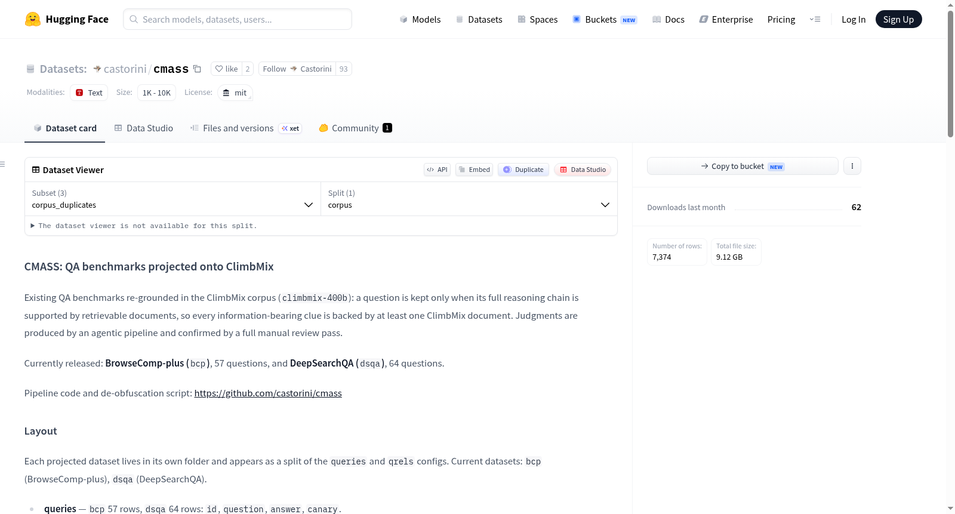
Task: Open the three-dot options menu beside Copy to bucket
Action: click(x=852, y=166)
